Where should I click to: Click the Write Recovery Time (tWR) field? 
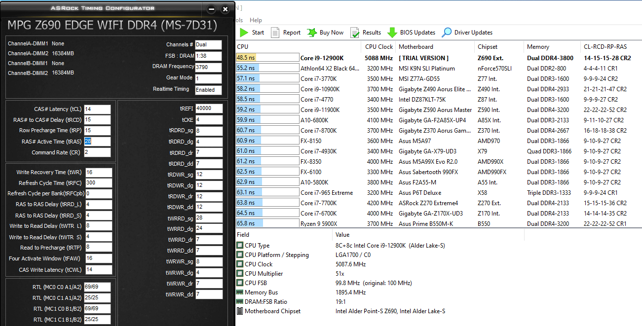[x=98, y=172]
